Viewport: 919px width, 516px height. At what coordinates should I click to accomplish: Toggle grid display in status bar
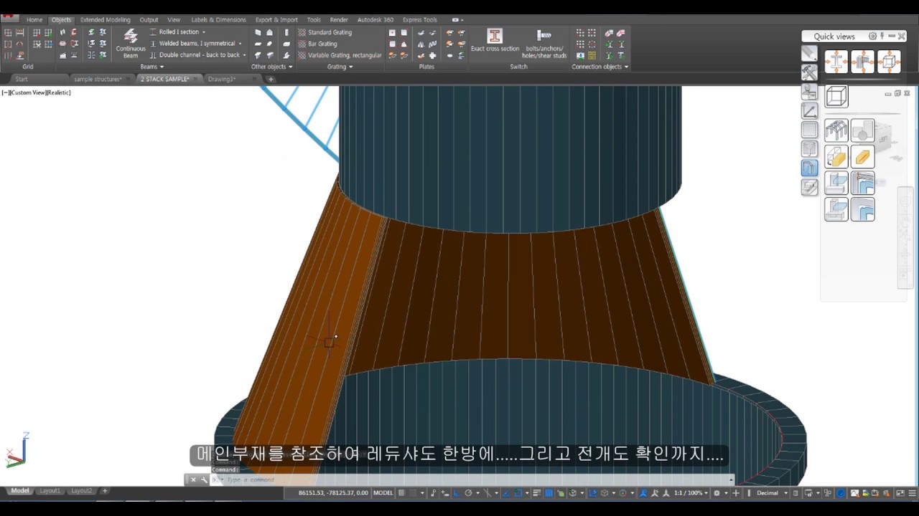[x=402, y=493]
